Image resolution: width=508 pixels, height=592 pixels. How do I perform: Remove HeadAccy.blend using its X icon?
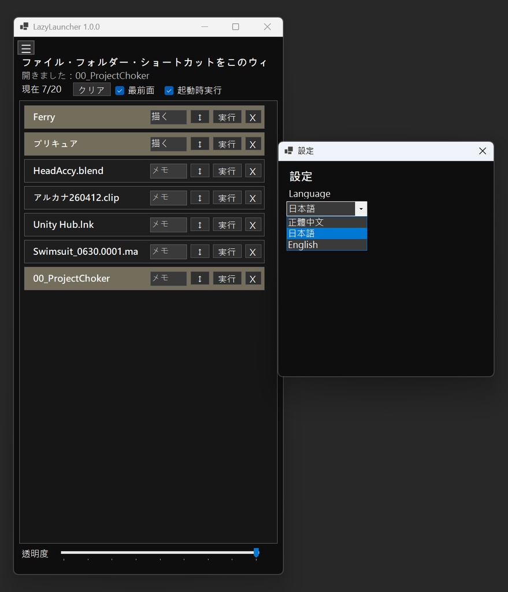(253, 171)
